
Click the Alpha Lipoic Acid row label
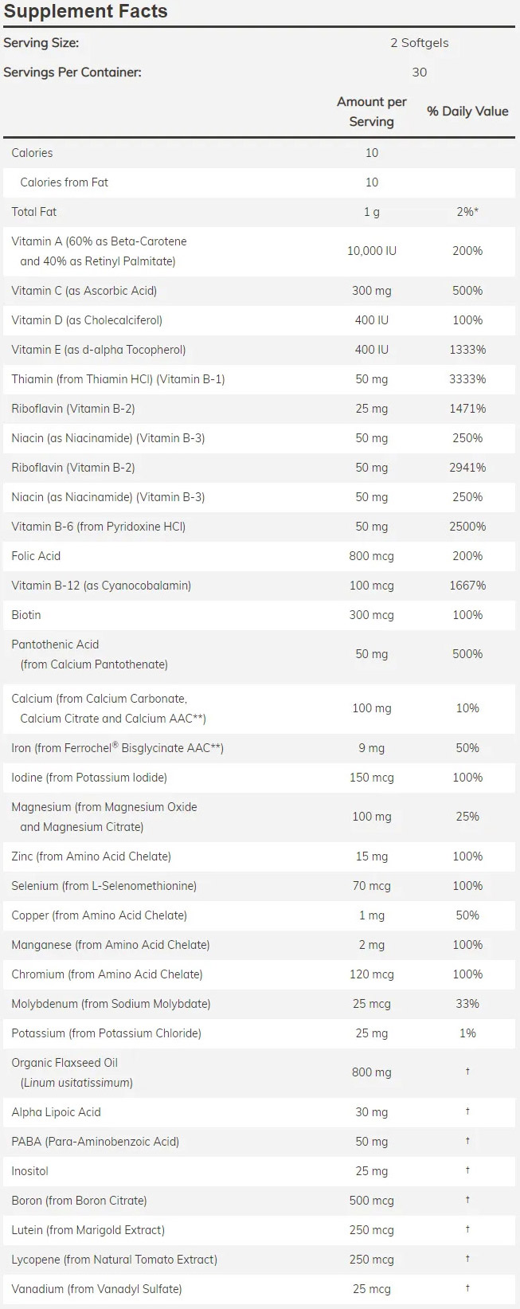coord(56,1112)
